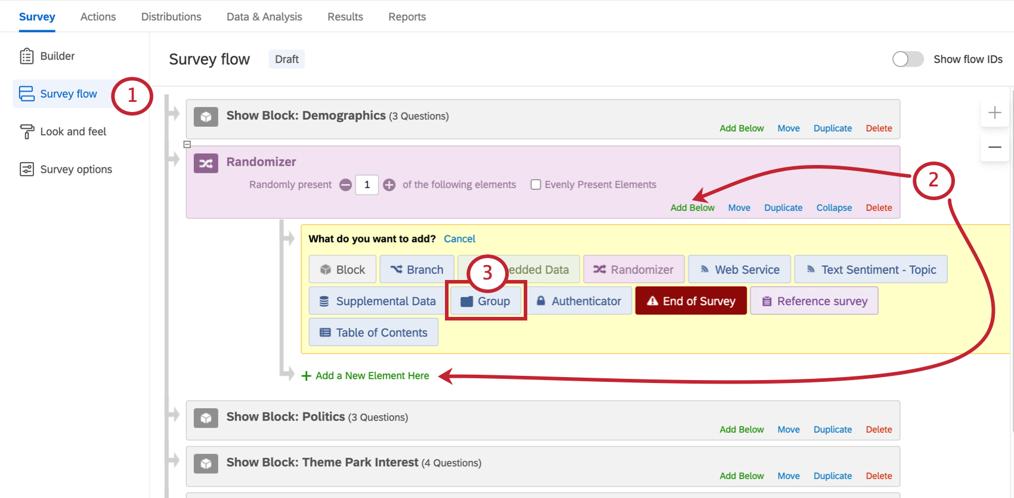Click the randomly present number field

pos(367,185)
